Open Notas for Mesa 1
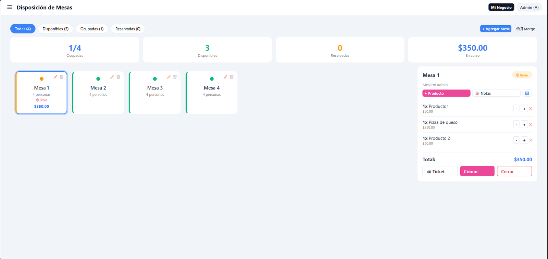This screenshot has width=548, height=259. point(496,93)
